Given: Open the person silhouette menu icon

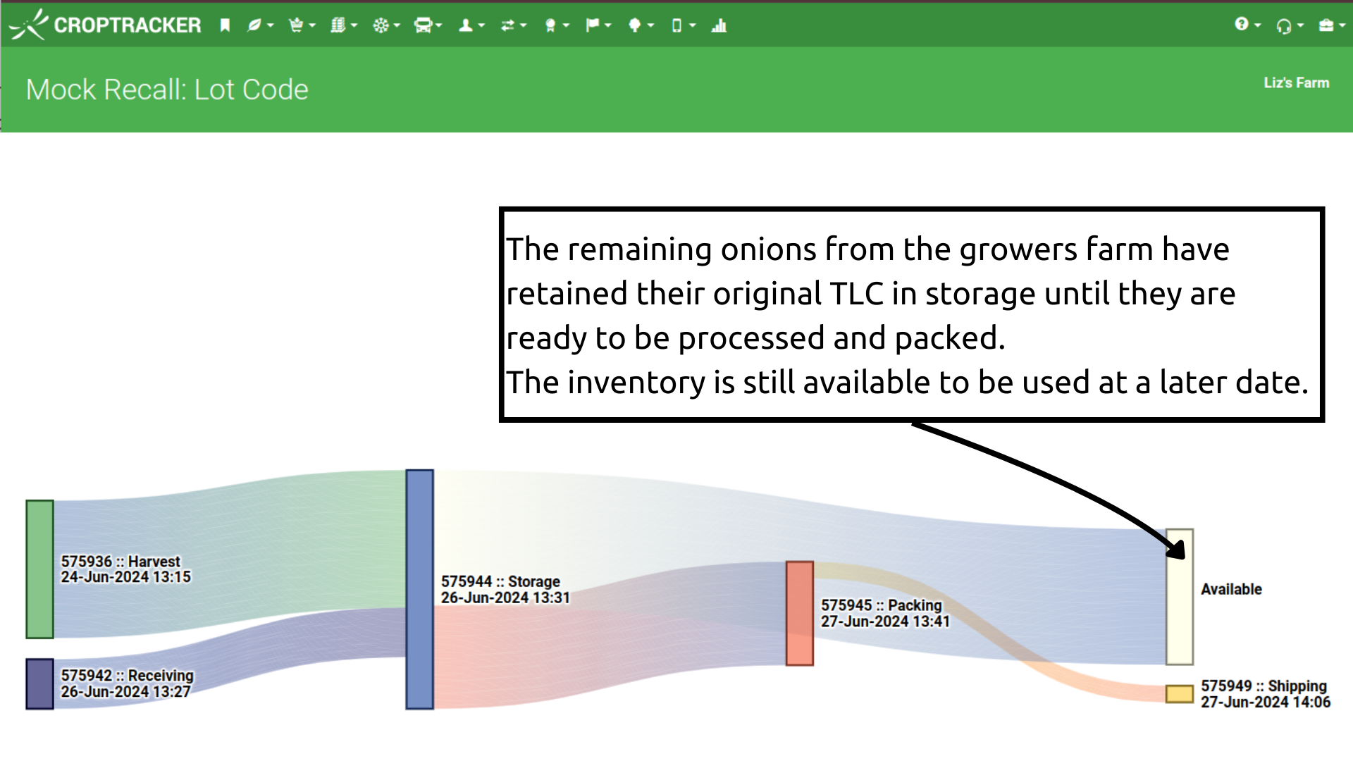Looking at the screenshot, I should [466, 26].
